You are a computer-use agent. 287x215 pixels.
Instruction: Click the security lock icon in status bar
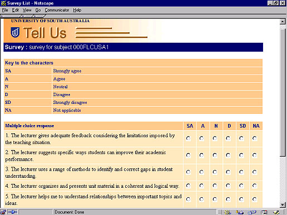coord(3,212)
